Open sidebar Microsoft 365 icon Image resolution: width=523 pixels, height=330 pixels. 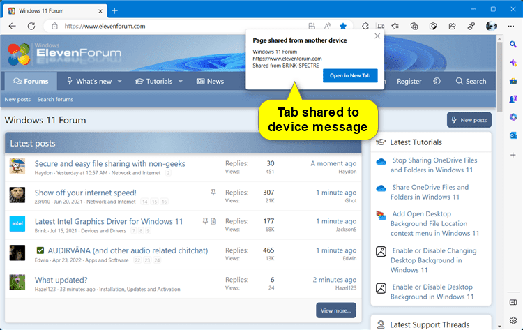513,117
